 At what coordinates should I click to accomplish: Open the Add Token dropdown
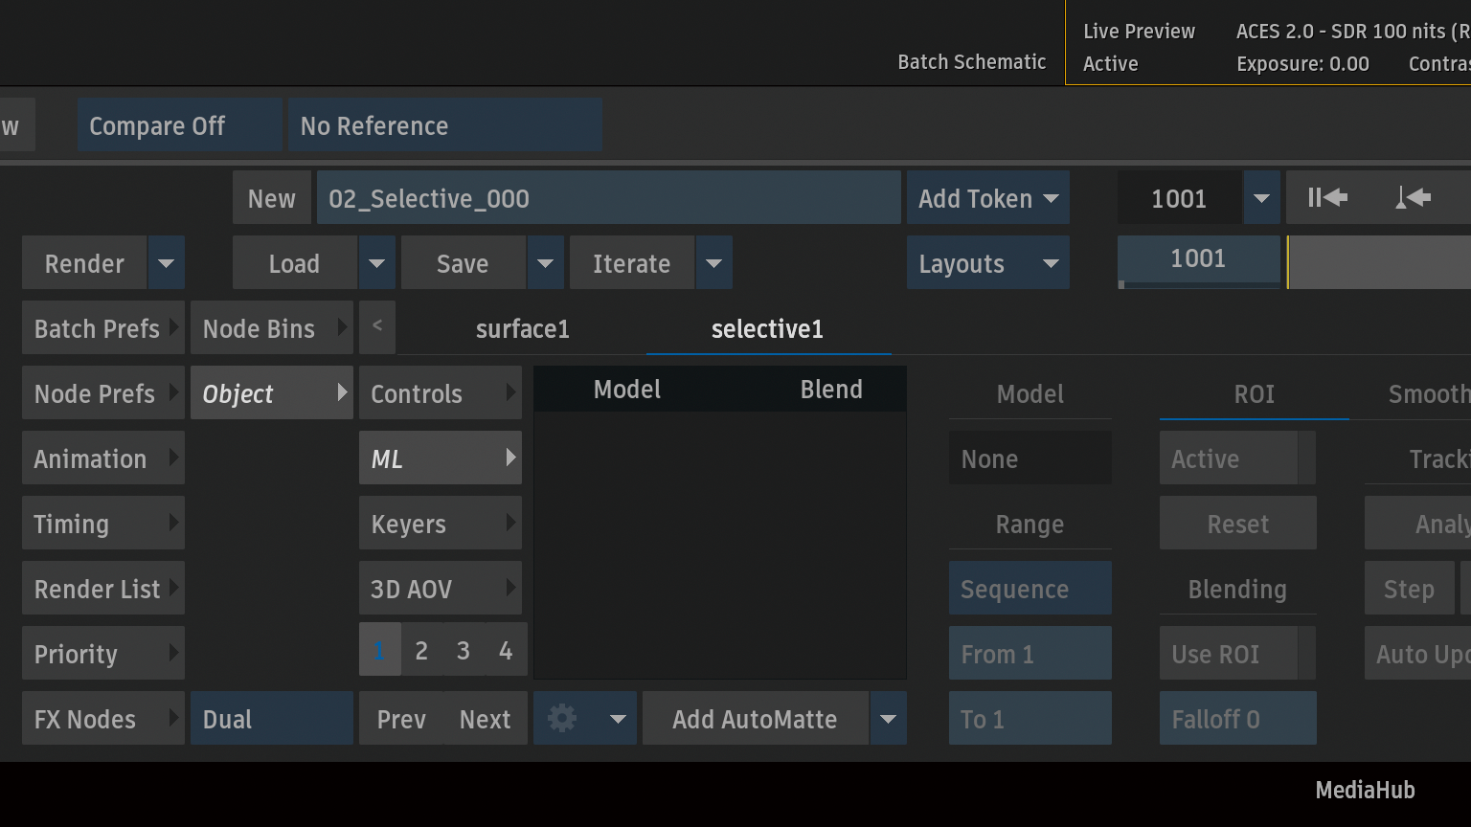(987, 198)
